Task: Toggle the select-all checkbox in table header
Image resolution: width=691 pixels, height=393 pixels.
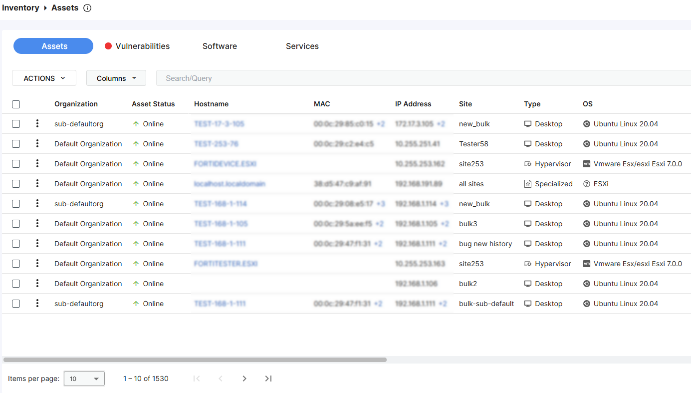Action: [x=16, y=104]
